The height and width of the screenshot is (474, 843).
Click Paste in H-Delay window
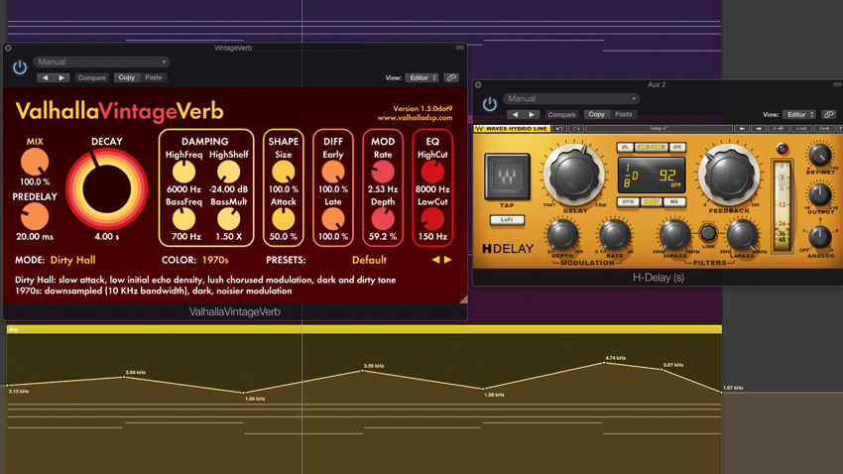click(x=623, y=114)
